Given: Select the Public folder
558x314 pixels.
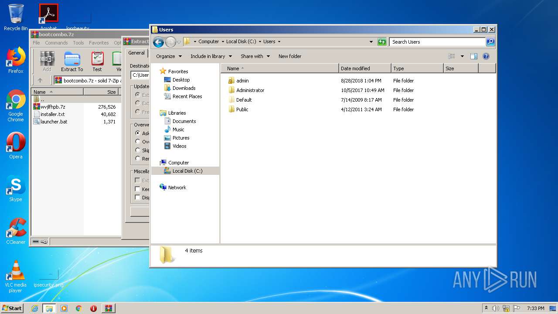Looking at the screenshot, I should [242, 109].
